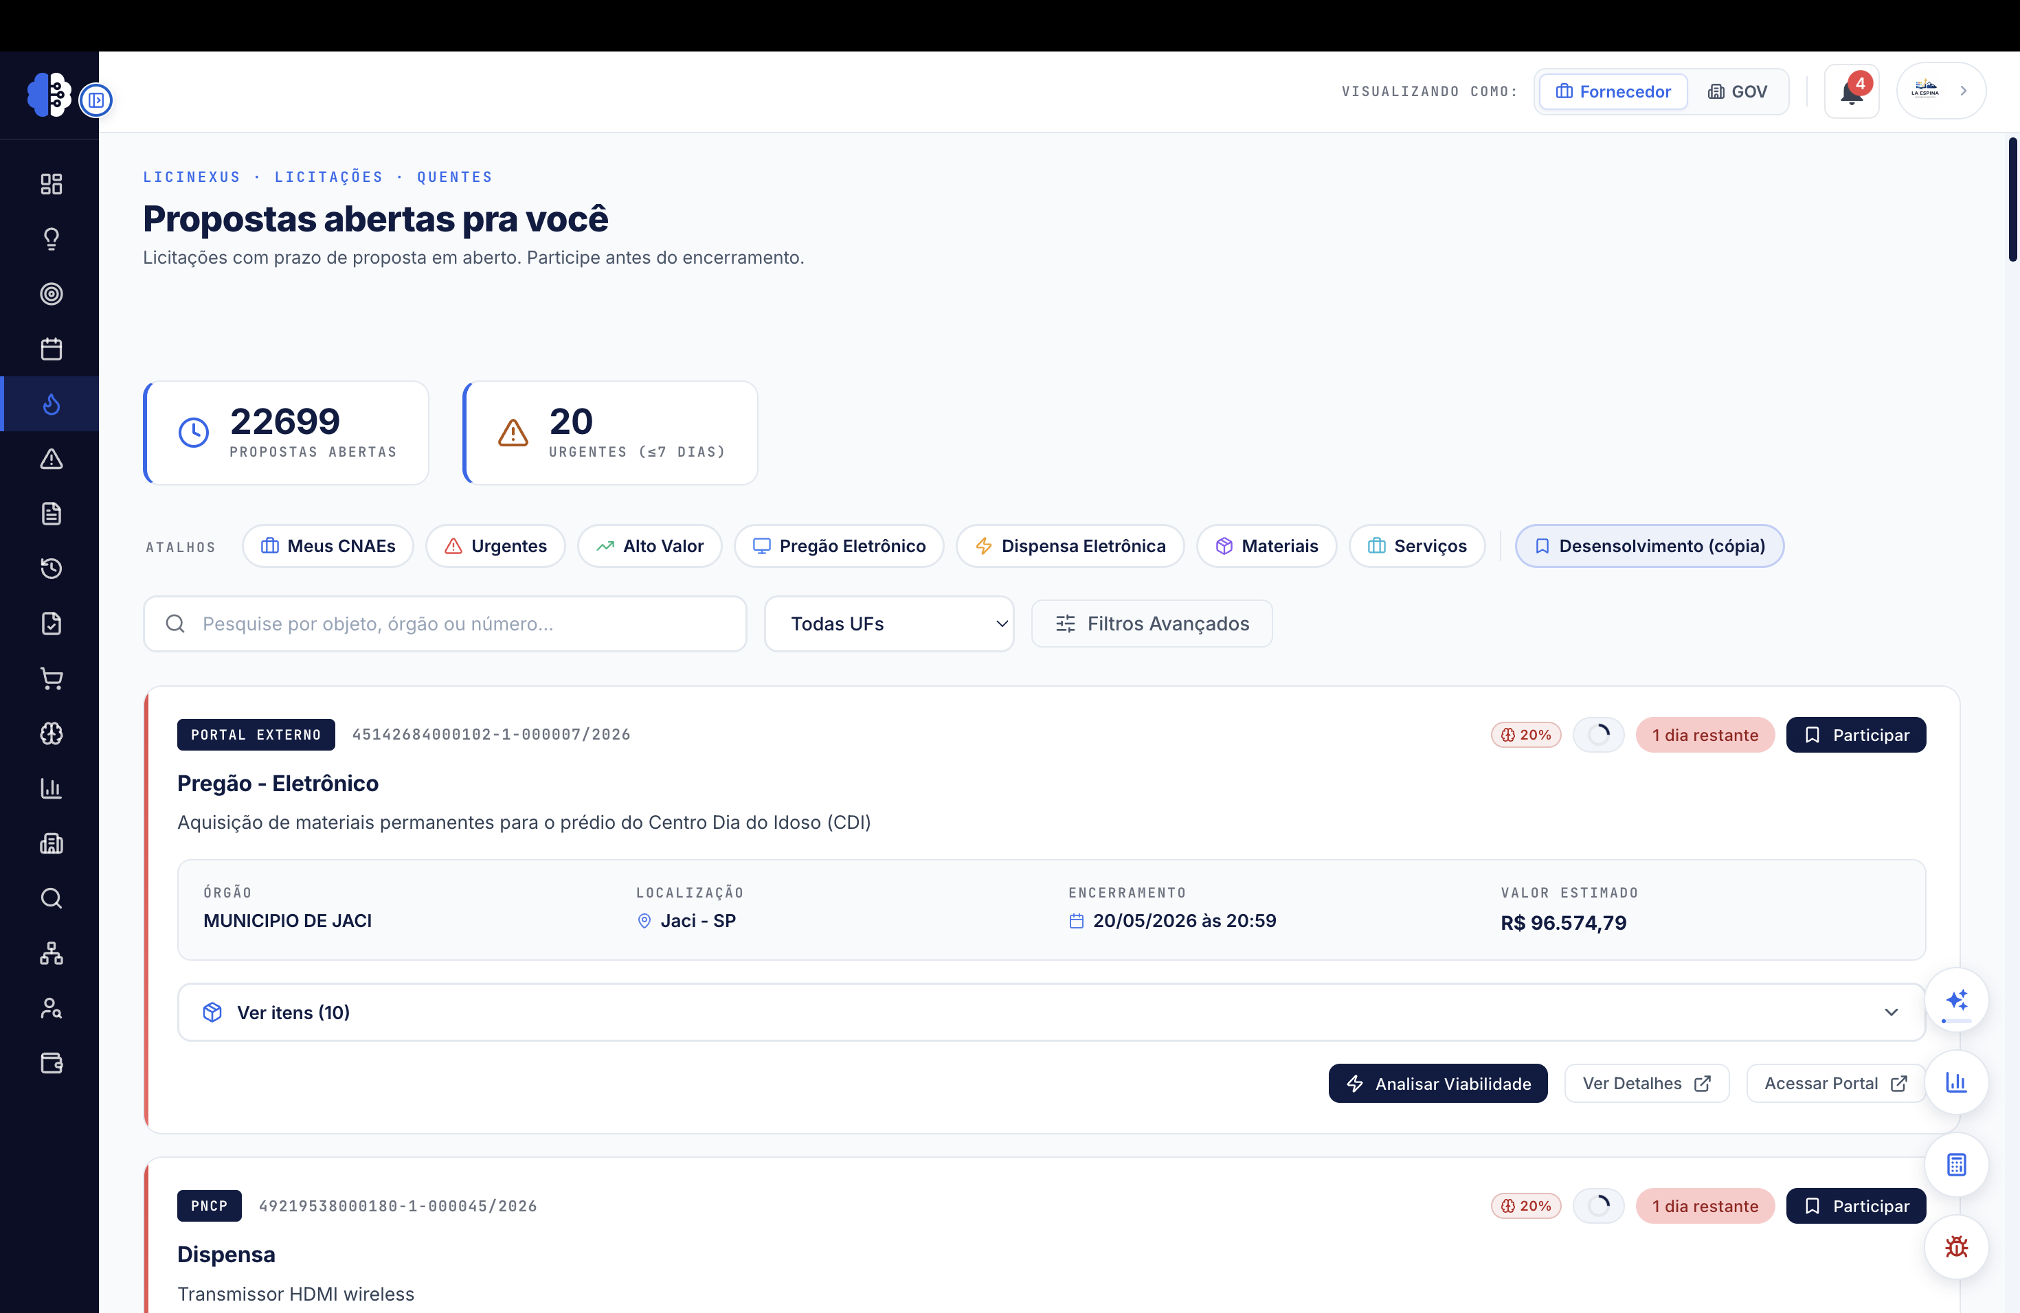Apply the Materiais shortcut filter
This screenshot has height=1313, width=2020.
pos(1266,546)
